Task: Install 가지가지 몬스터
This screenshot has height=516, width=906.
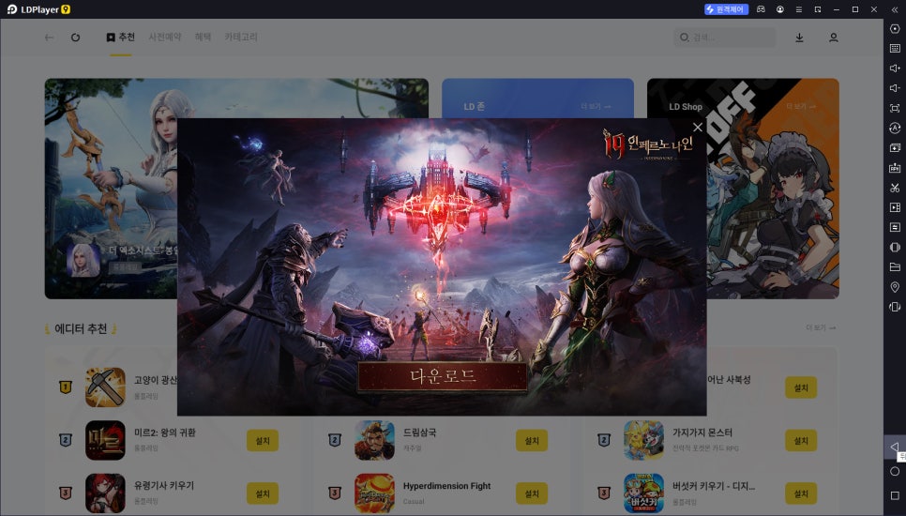Action: pyautogui.click(x=801, y=440)
